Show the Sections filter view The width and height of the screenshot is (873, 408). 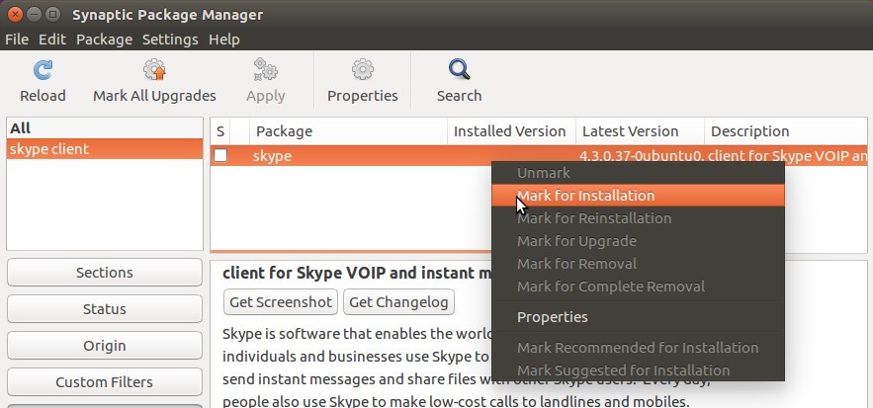(105, 273)
